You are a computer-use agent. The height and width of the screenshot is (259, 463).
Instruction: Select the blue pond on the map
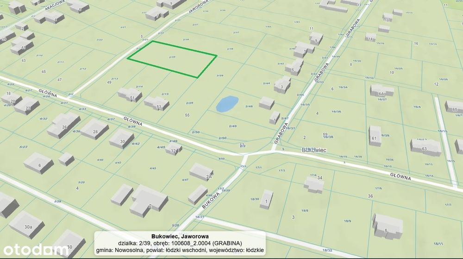(x=227, y=104)
